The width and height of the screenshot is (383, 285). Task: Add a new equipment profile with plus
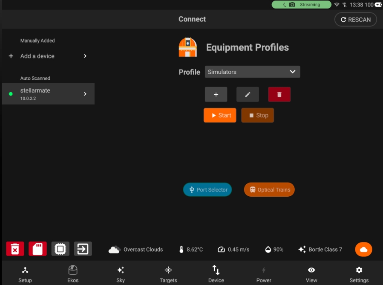pos(216,94)
